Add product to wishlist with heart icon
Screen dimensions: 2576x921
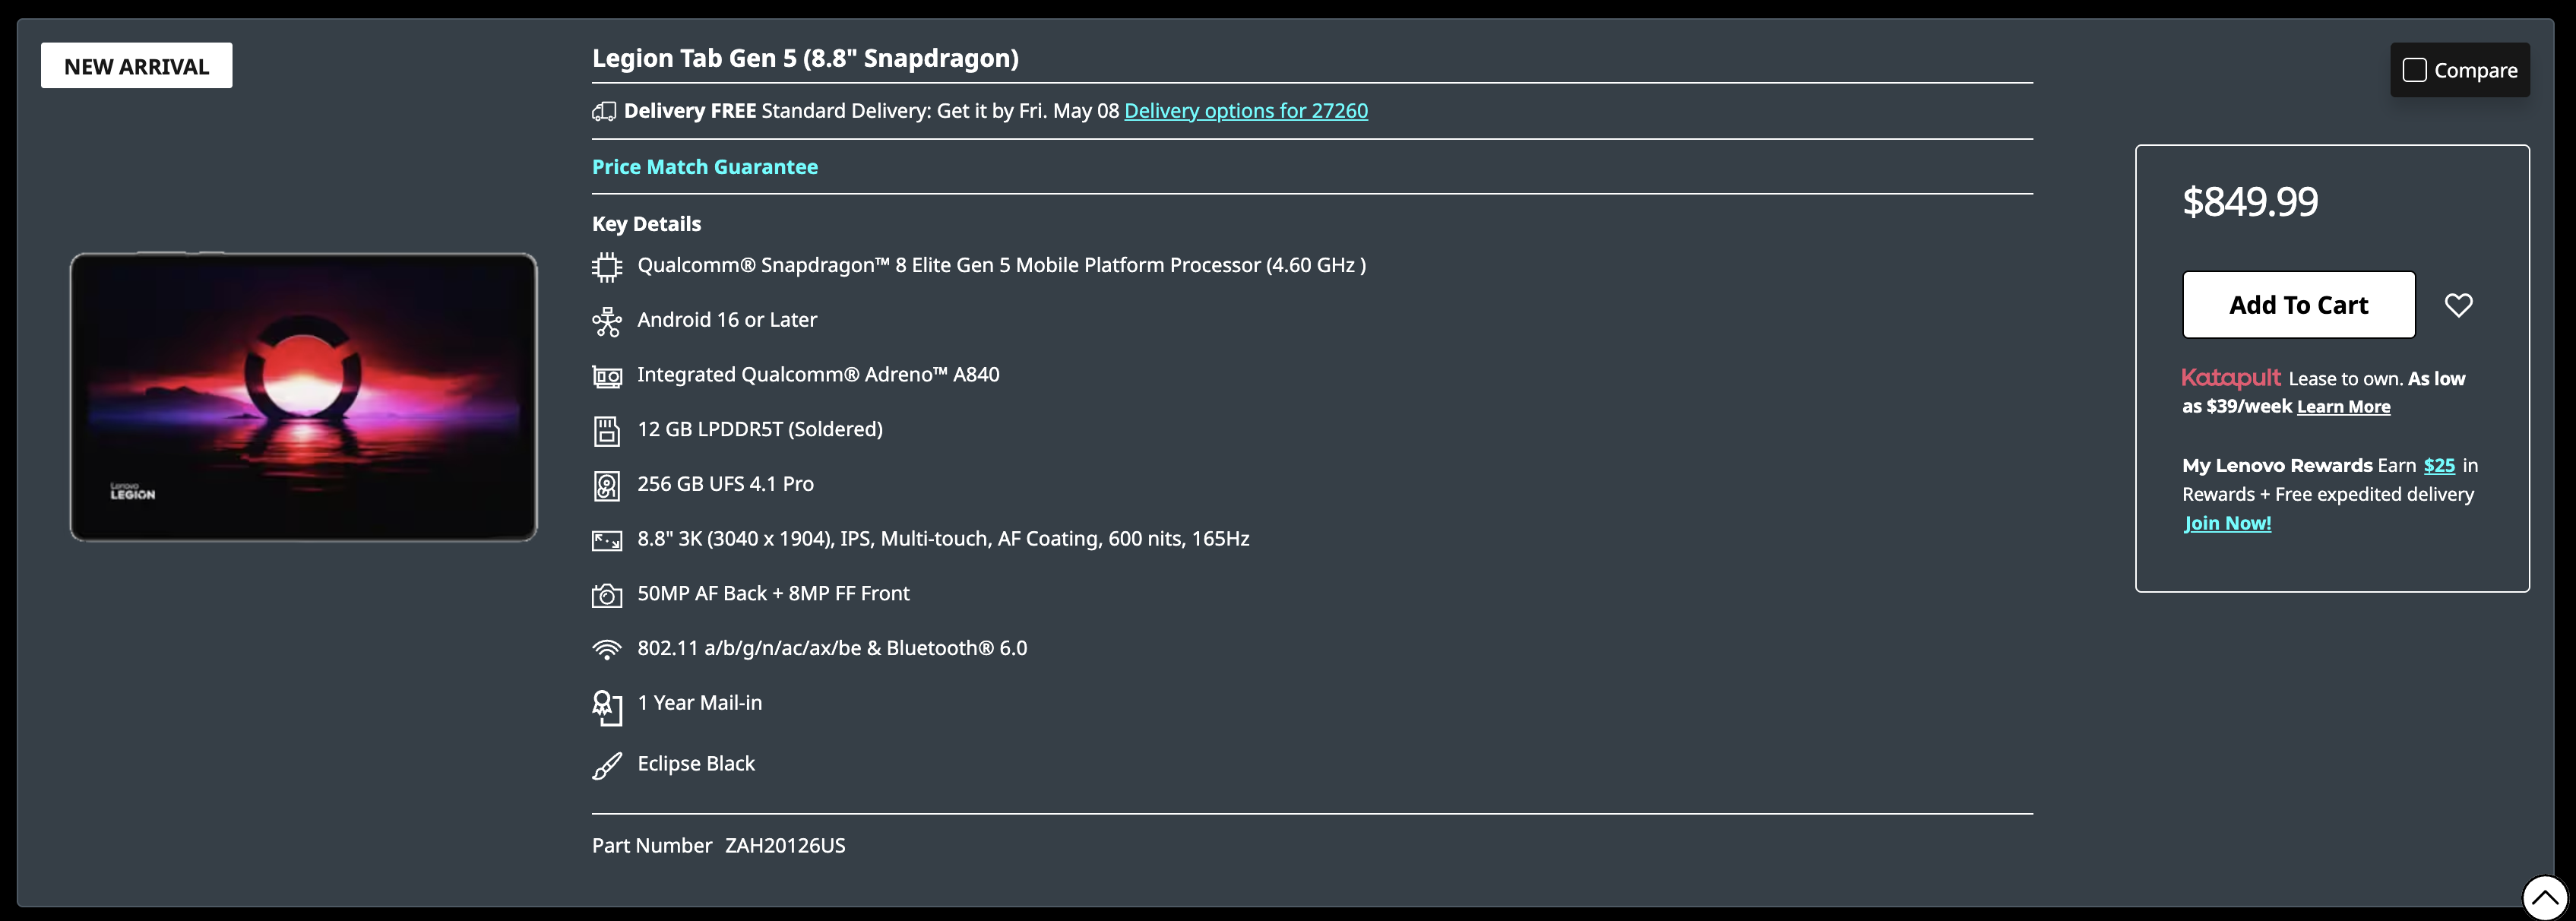coord(2458,305)
